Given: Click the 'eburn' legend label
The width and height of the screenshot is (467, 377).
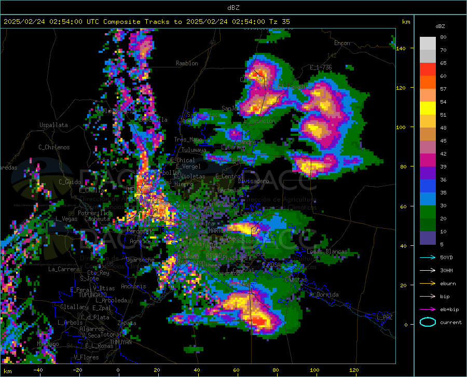Looking at the screenshot, I should coord(448,284).
